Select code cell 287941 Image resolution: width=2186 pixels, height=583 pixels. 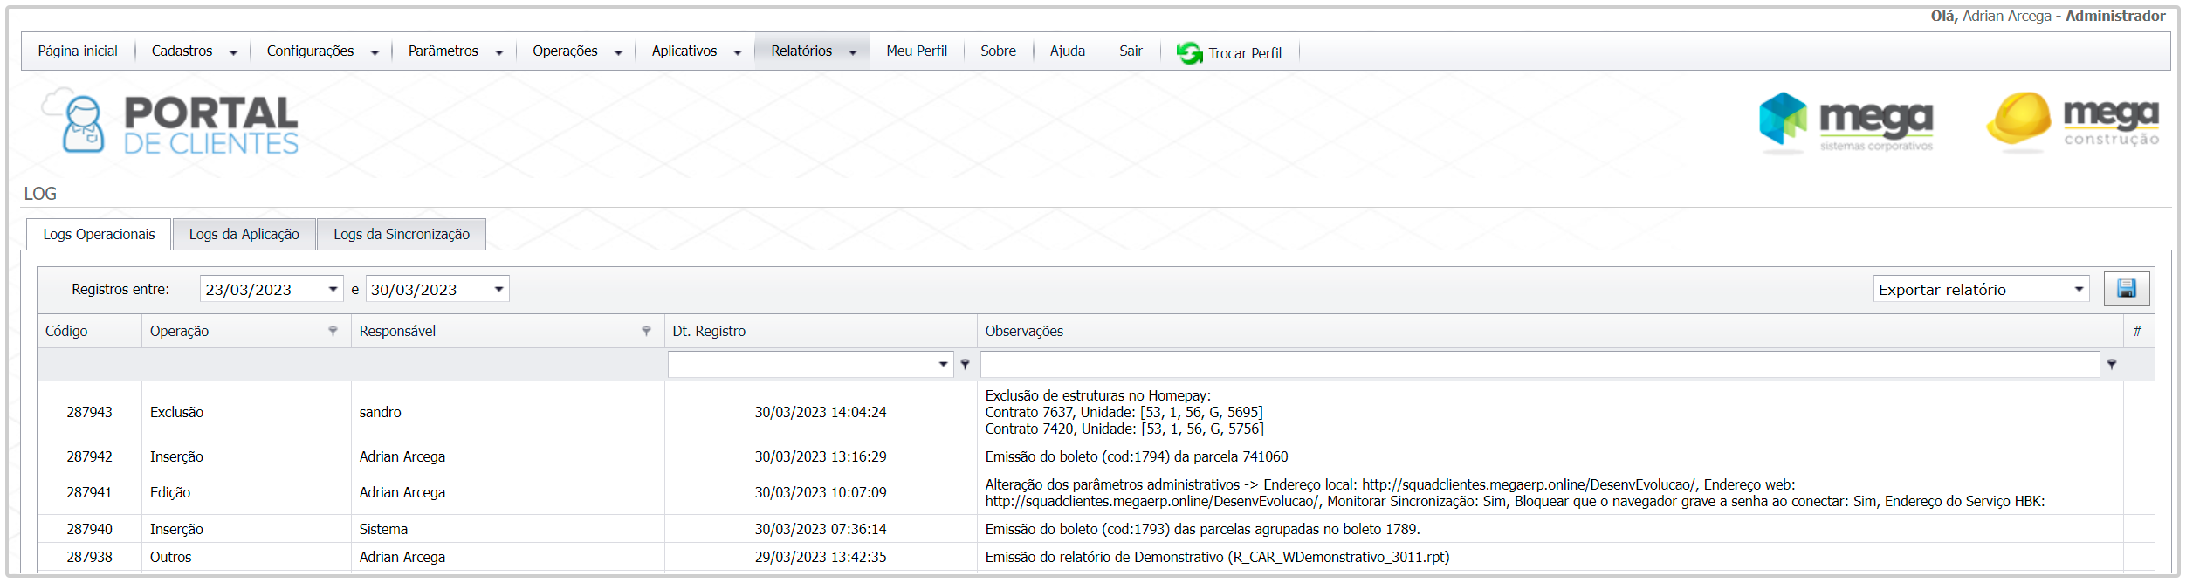(89, 492)
